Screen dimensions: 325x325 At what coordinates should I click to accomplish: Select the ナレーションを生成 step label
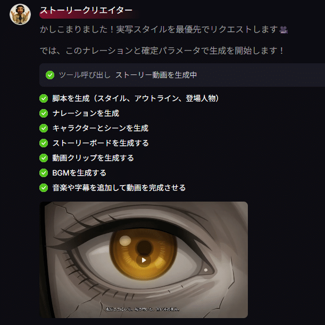86,113
